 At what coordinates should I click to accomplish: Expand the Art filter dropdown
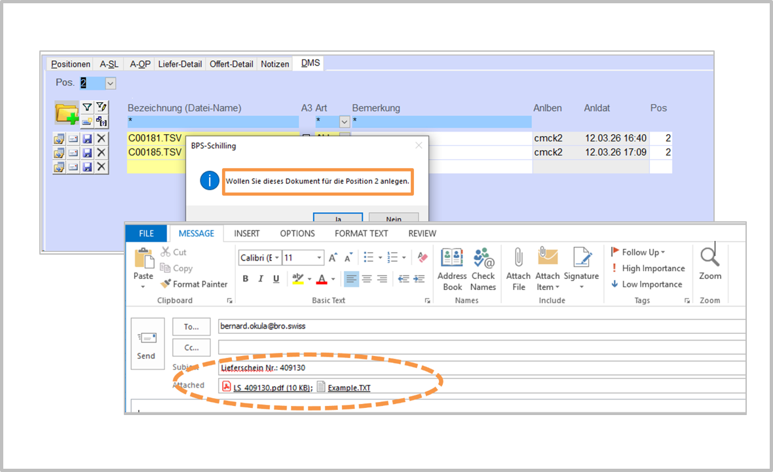coord(344,122)
